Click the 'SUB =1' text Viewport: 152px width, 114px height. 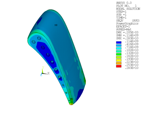coord(121,15)
